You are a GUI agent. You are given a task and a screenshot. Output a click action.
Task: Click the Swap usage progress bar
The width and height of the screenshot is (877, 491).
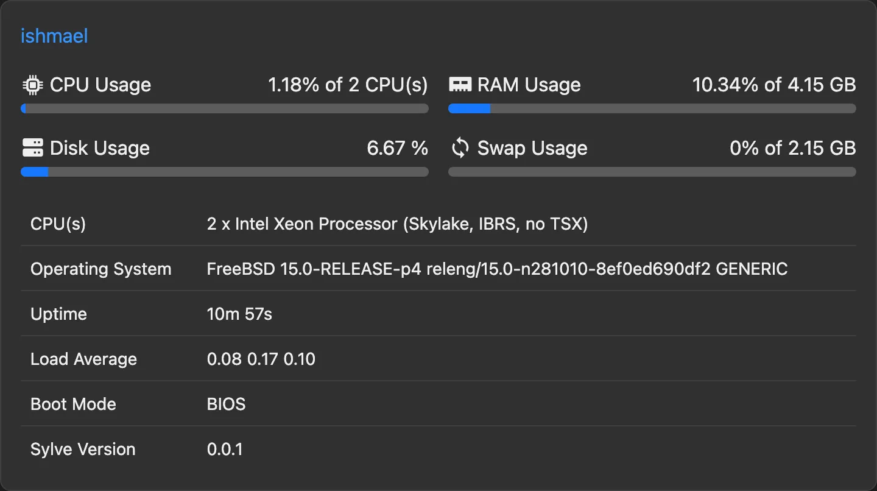[x=652, y=172]
